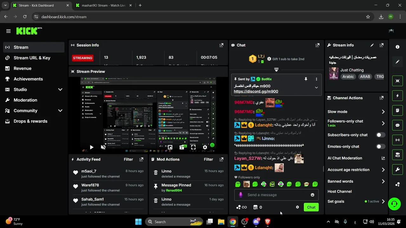Open the wrench tools icon in right sidebar
This screenshot has height=228, width=406.
pyautogui.click(x=397, y=170)
